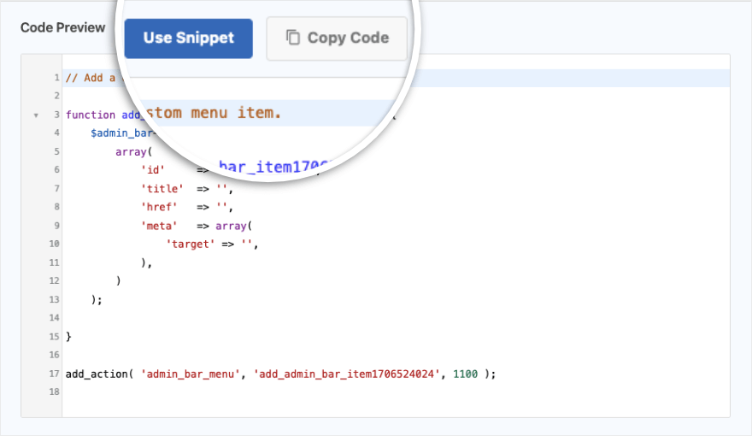This screenshot has height=436, width=752.
Task: Click the Use Snippet button
Action: [x=189, y=38]
